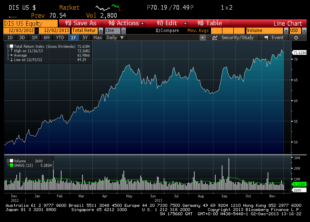Click the second Mov. Avgs input box
Screen dimensions: 310x222
point(228,31)
